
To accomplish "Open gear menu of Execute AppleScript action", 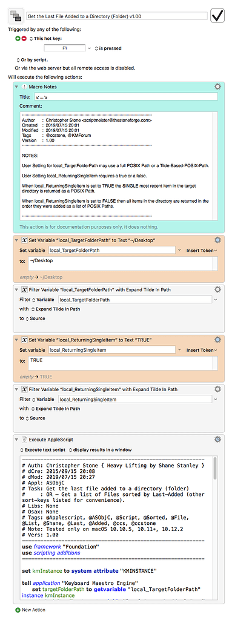I will pos(217,440).
